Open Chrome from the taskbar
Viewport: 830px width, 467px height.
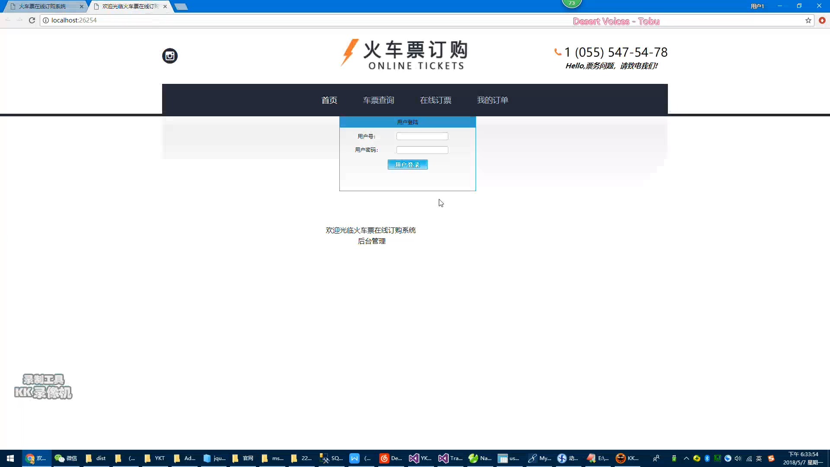(36, 458)
